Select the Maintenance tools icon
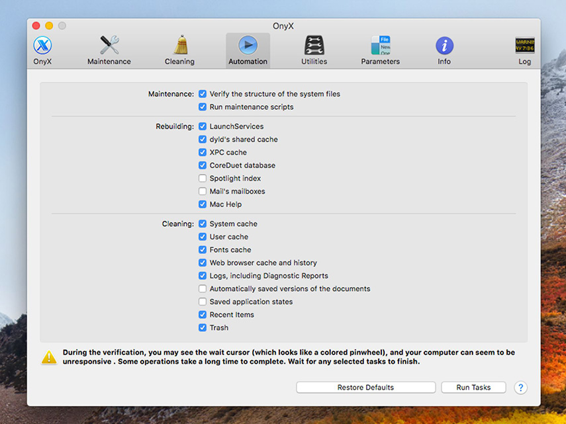 coord(109,46)
